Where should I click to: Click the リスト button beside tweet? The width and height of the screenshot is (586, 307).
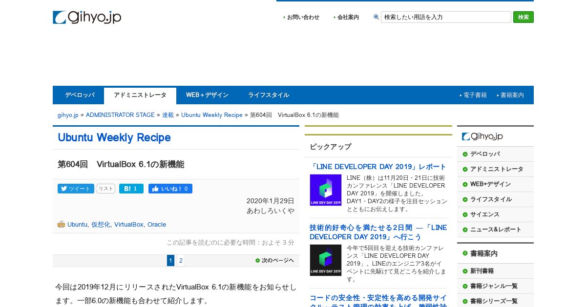click(x=106, y=189)
